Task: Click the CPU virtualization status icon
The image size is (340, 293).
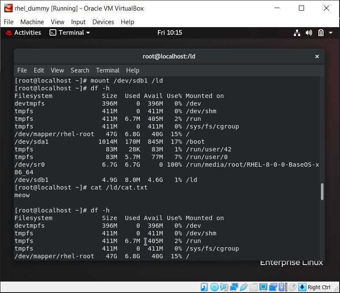Action: point(282,287)
